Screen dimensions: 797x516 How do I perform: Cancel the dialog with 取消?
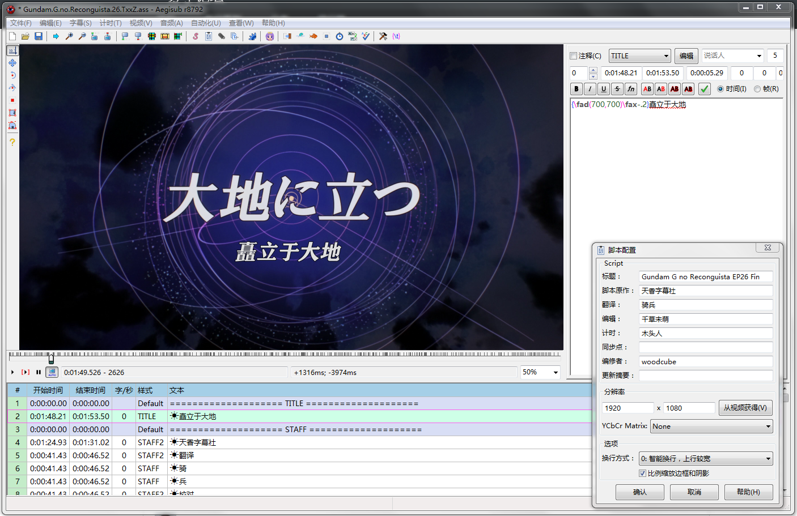(694, 492)
